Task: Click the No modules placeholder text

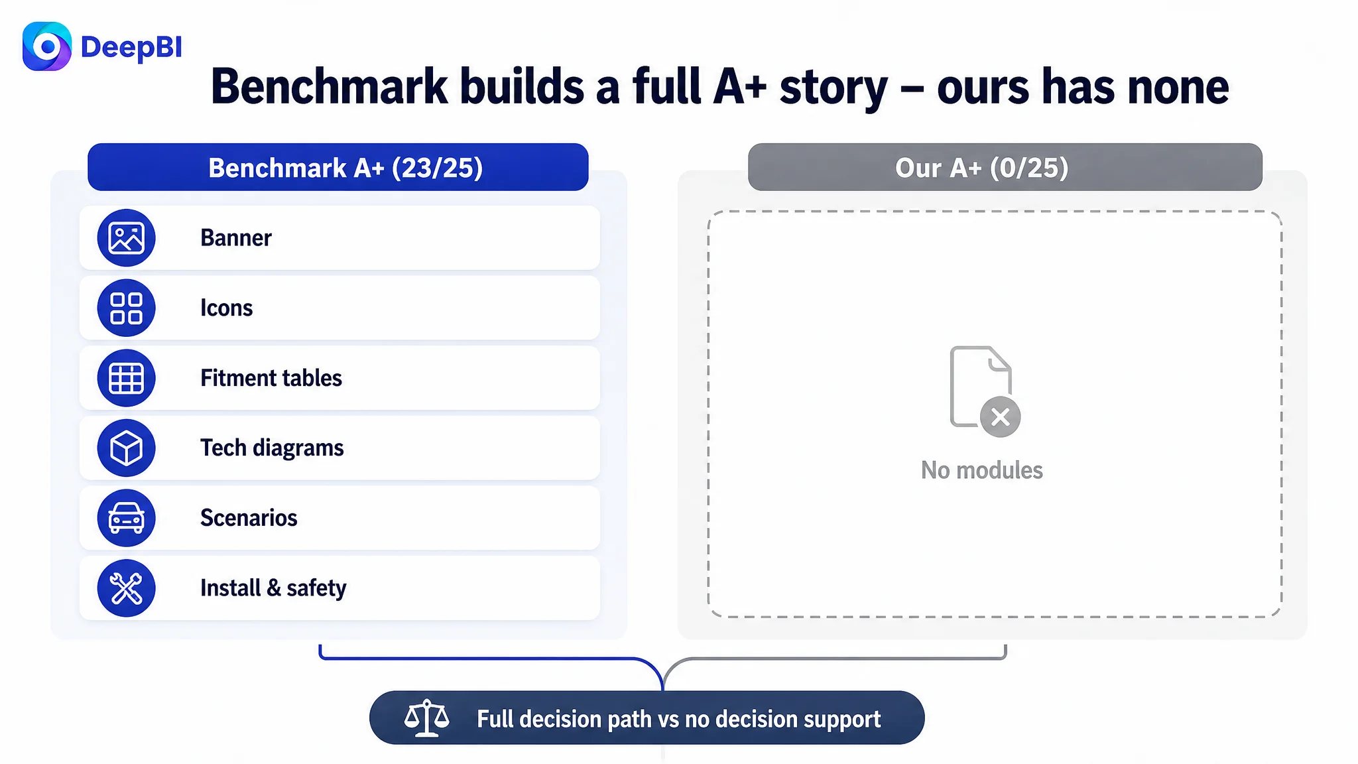Action: 982,470
